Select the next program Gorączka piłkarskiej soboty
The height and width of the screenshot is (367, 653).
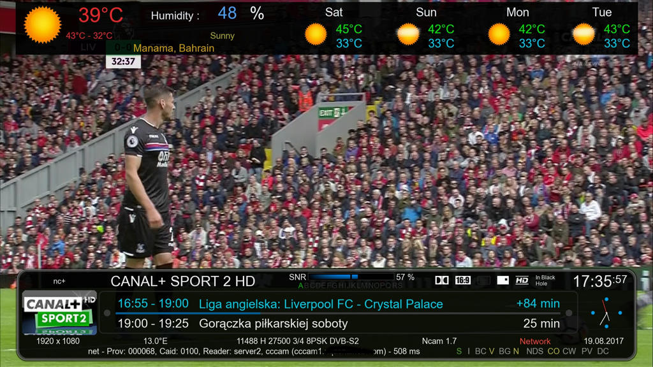coord(339,323)
